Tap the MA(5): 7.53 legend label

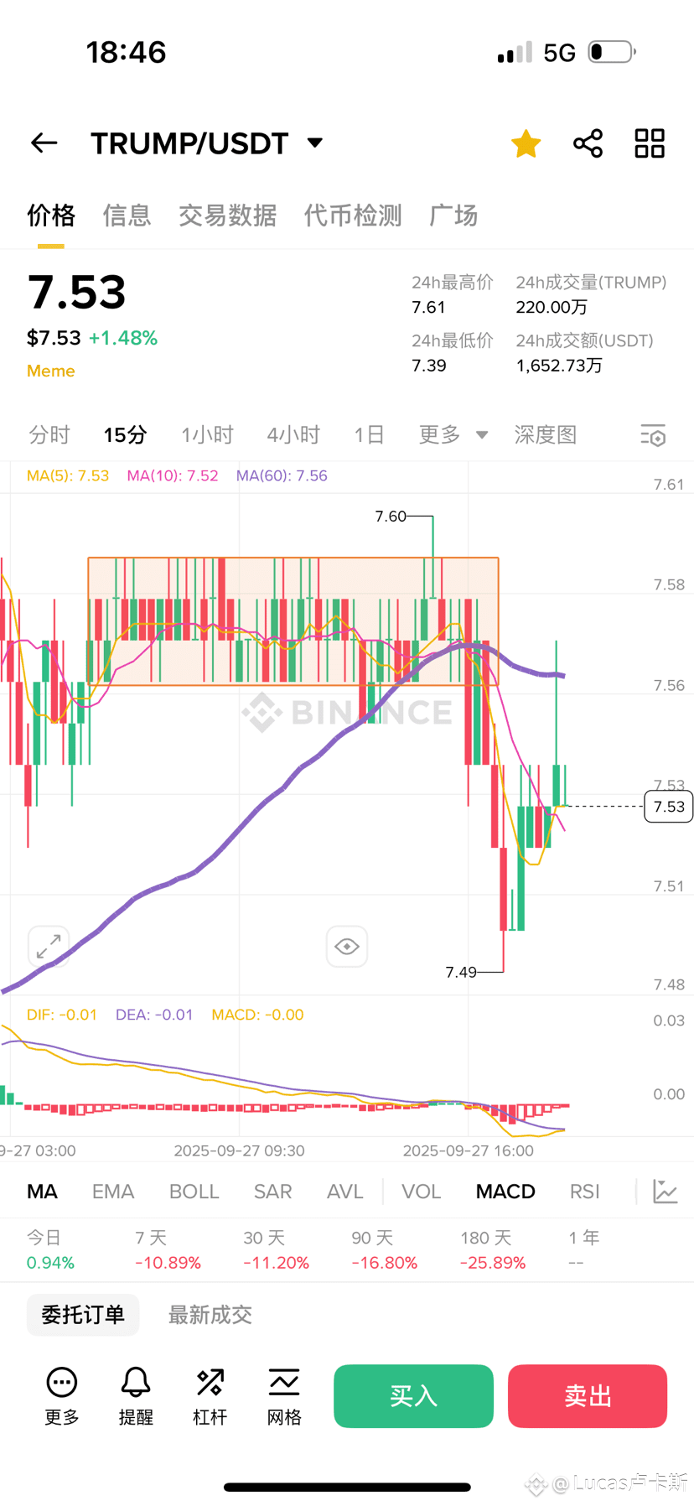pyautogui.click(x=68, y=475)
